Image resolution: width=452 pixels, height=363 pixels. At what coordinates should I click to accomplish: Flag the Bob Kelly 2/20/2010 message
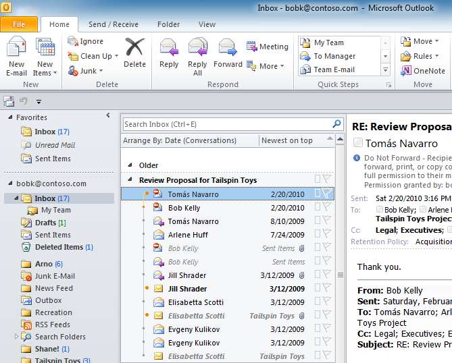[x=327, y=206]
